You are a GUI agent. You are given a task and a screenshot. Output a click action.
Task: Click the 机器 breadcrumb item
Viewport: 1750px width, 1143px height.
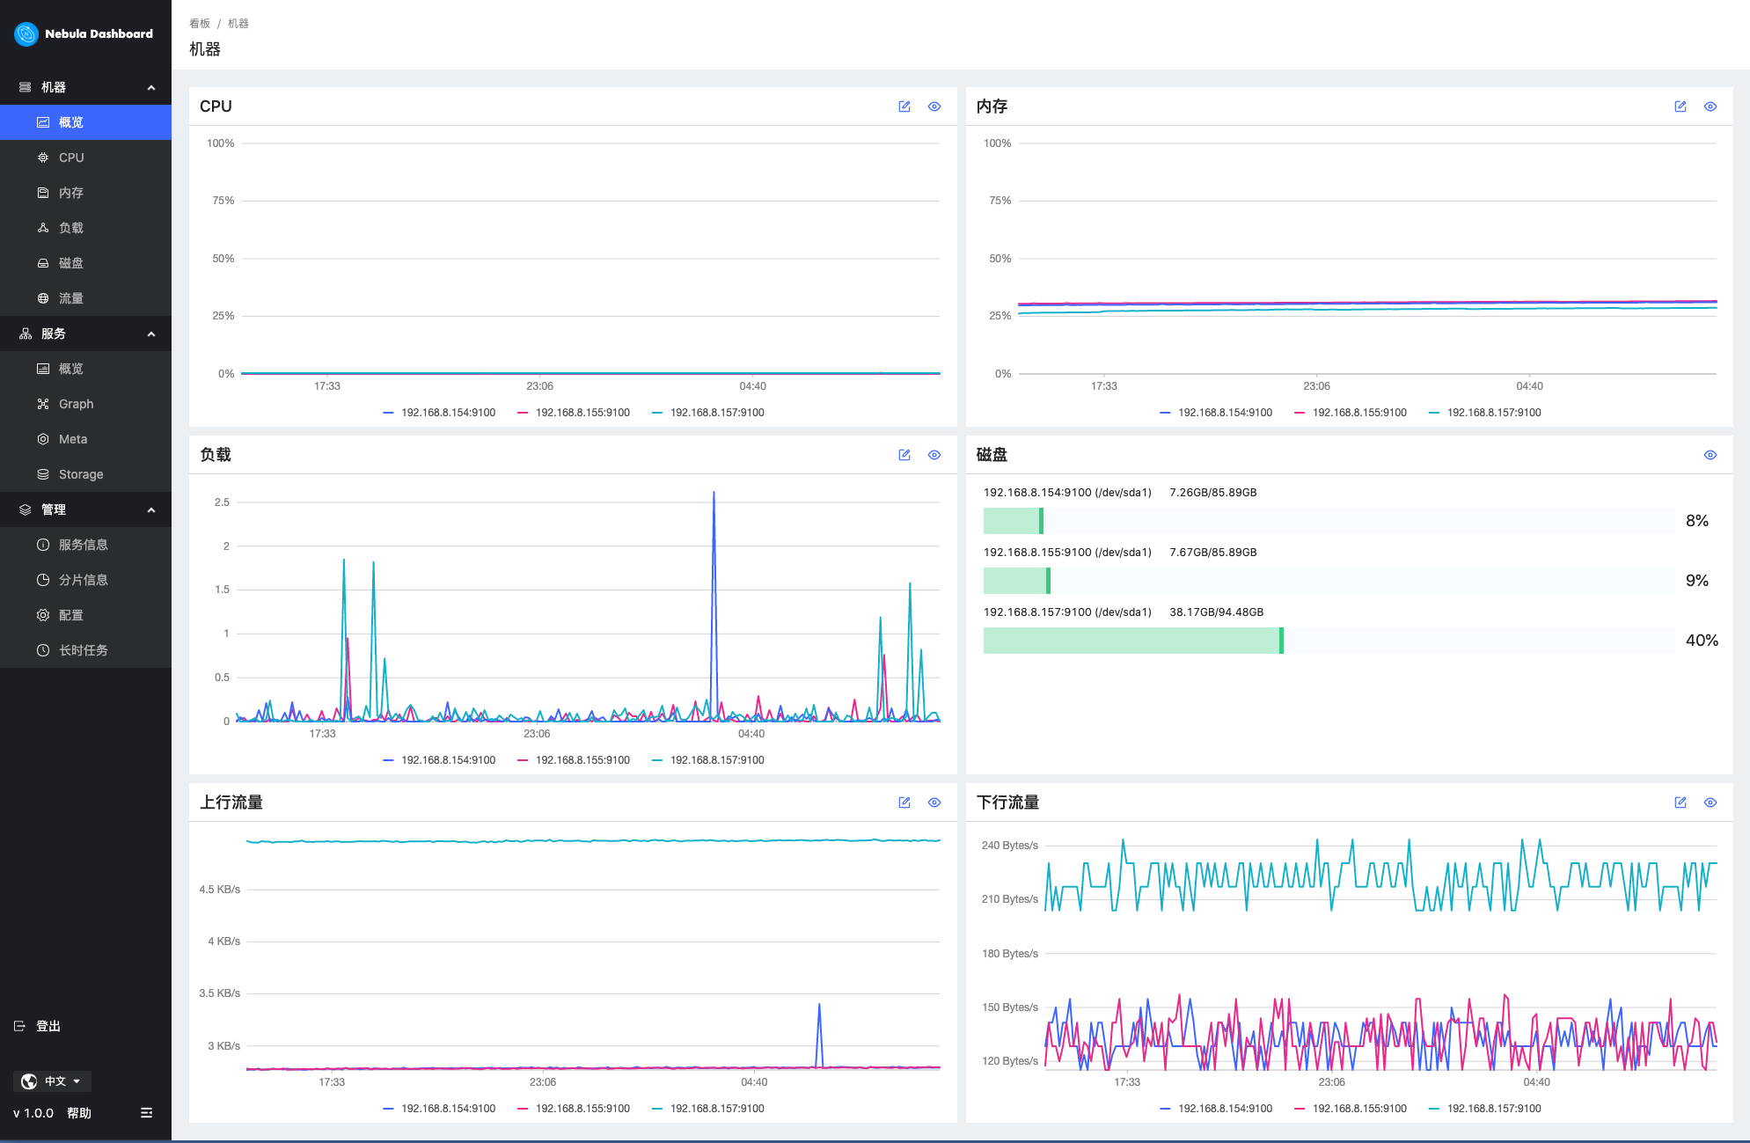pyautogui.click(x=238, y=24)
